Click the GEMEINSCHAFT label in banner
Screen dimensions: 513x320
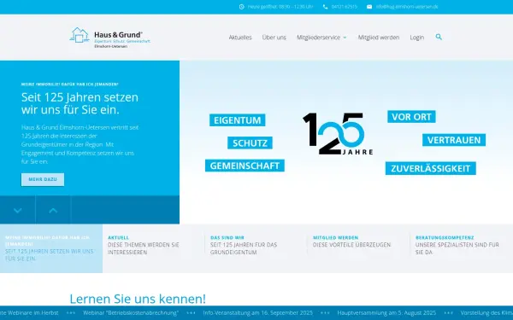click(x=245, y=166)
